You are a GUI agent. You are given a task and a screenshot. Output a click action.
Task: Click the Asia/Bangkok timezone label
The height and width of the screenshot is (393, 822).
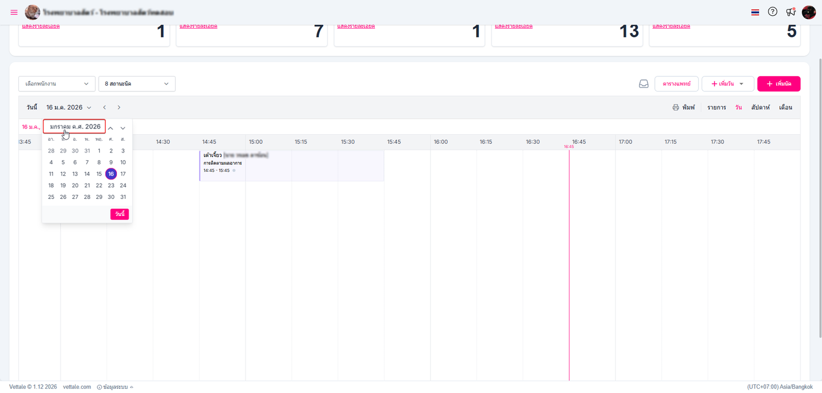pos(780,387)
